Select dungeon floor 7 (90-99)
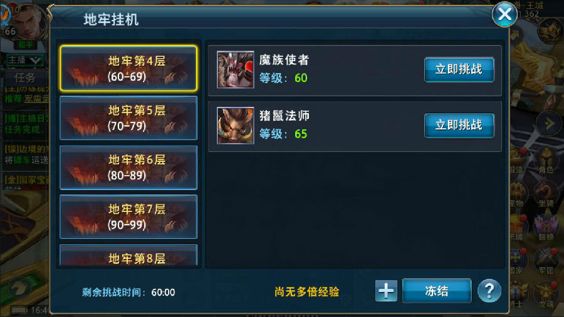This screenshot has width=564, height=317. [x=128, y=216]
